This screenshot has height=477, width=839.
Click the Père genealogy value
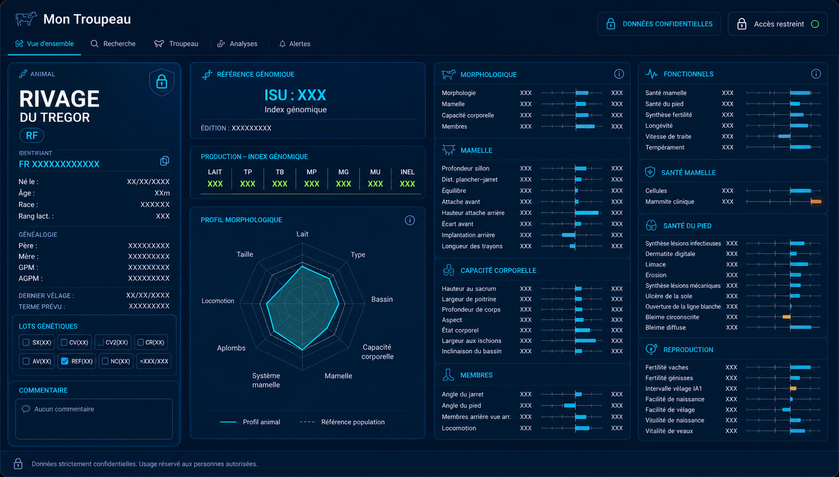coord(149,246)
